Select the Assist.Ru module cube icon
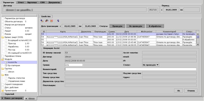 click(x=6, y=62)
